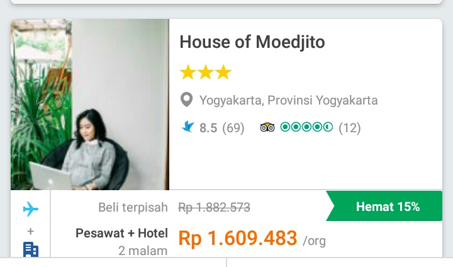Image resolution: width=453 pixels, height=267 pixels.
Task: Tap the third yellow star
Action: point(223,73)
